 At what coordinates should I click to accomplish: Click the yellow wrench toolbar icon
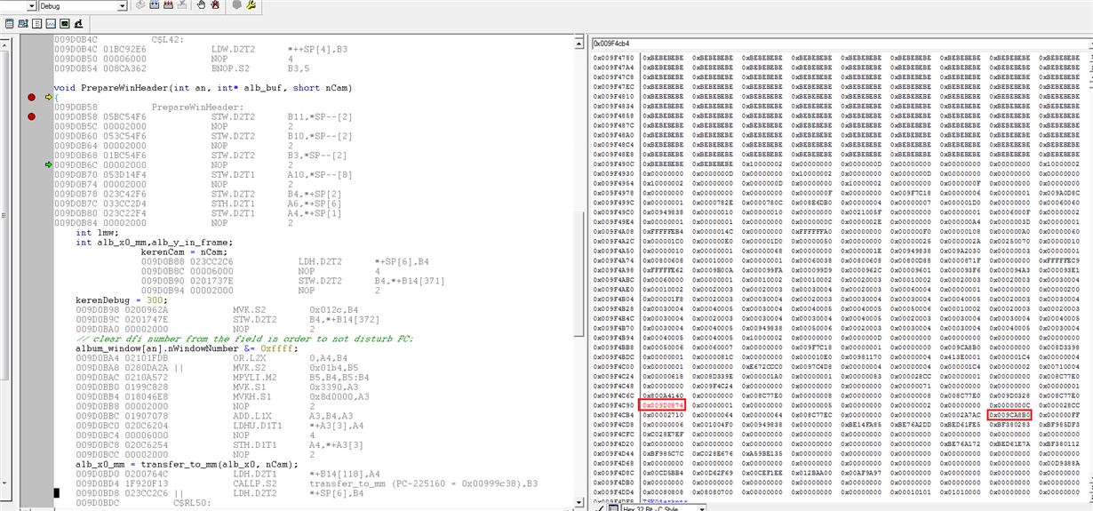251,5
